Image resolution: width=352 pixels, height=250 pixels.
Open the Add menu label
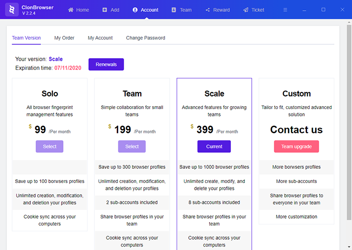(x=115, y=10)
